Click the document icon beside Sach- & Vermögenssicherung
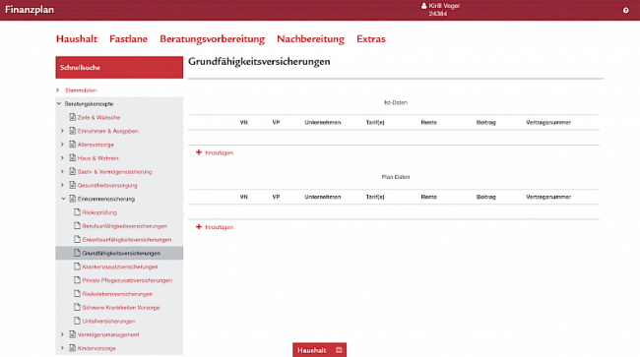640x357 pixels. [x=72, y=171]
